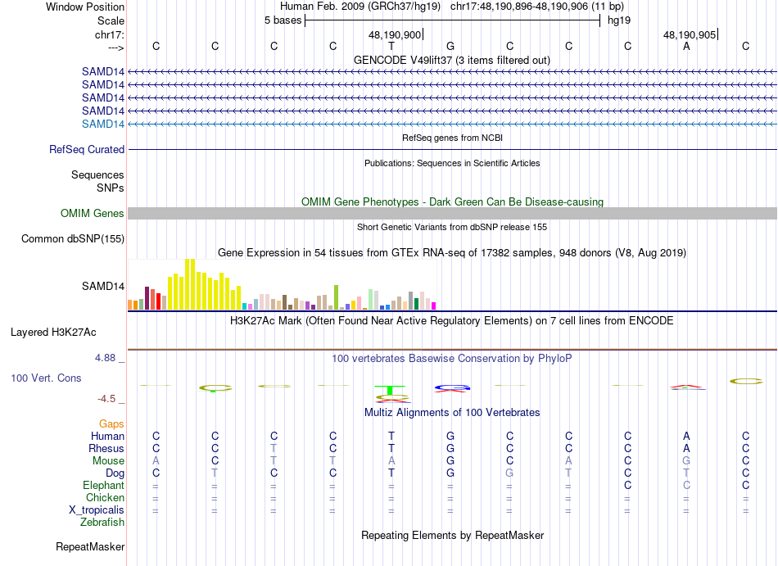Click position marker 48,190,900
778x566 pixels.
395,34
